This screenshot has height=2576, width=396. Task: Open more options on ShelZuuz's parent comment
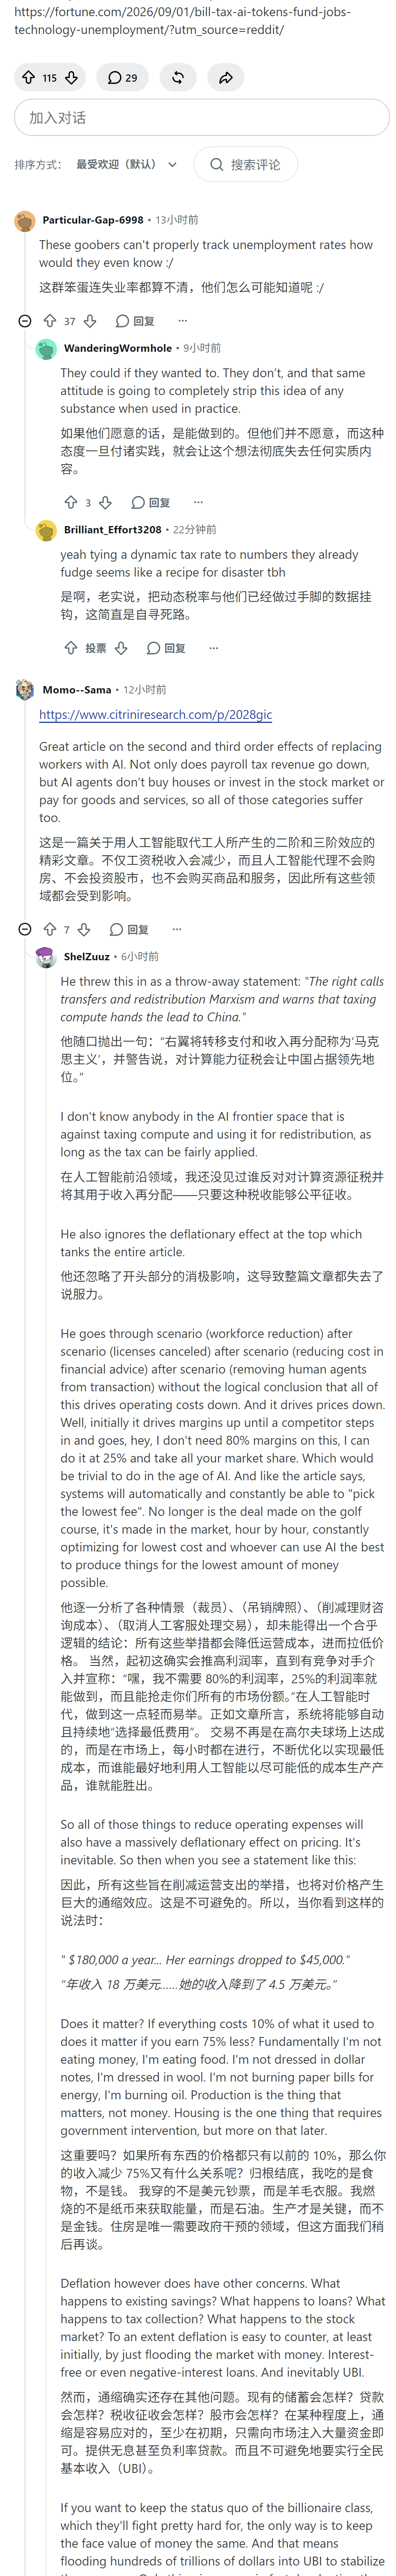point(177,929)
